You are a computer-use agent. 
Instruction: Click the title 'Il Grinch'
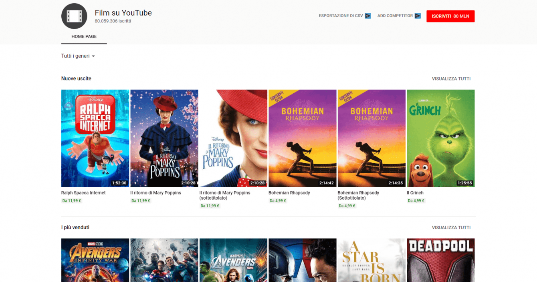point(415,193)
